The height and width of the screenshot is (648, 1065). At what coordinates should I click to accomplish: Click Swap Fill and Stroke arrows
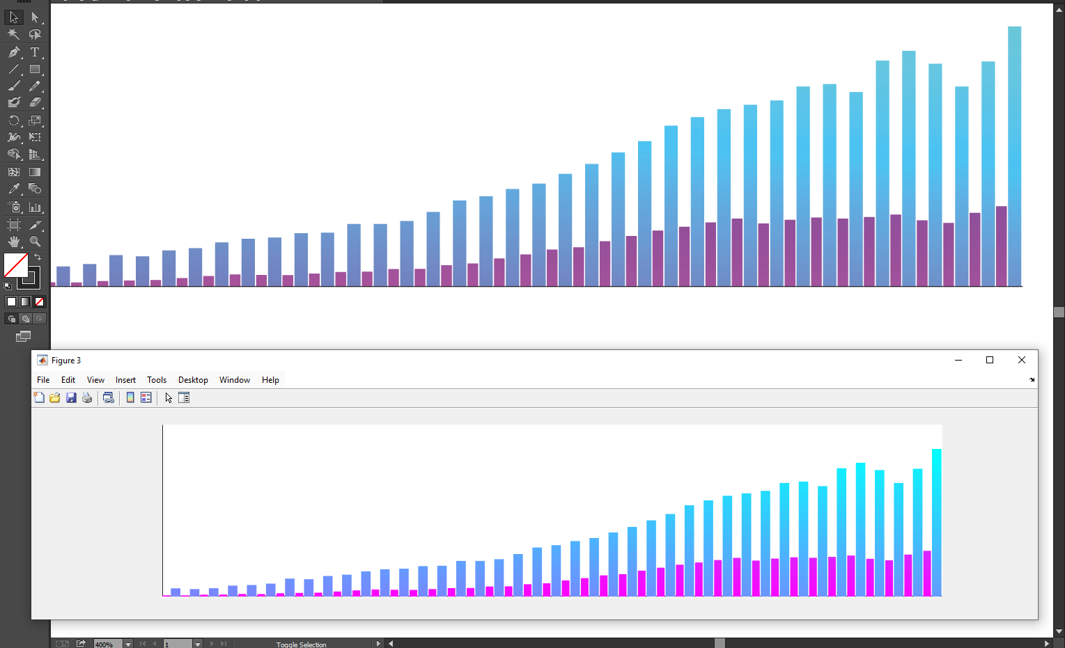pos(38,258)
